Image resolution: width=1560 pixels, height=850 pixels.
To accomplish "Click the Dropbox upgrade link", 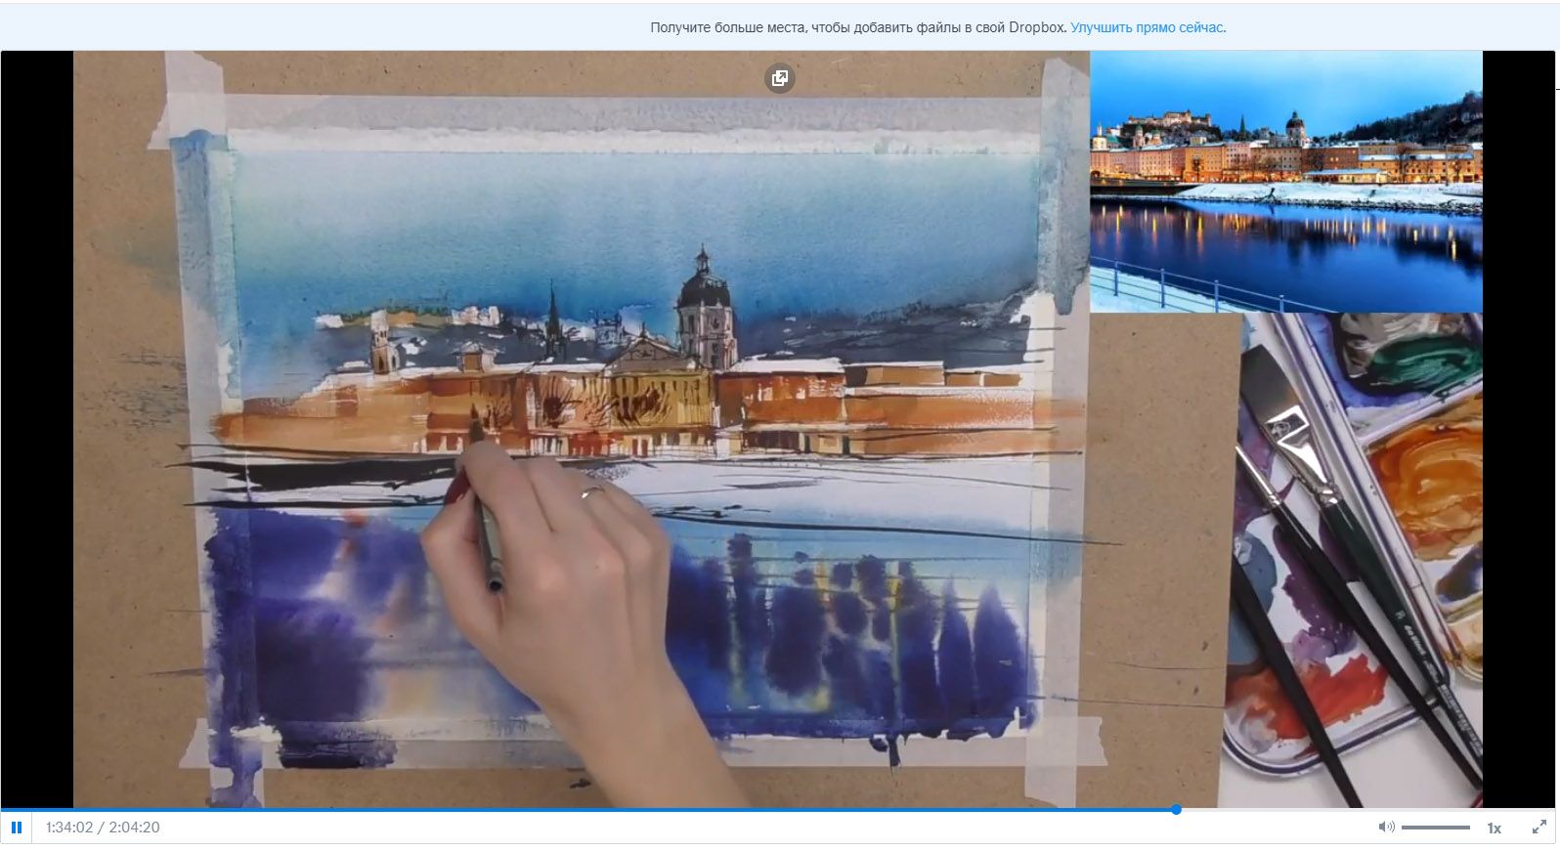I will 1148,27.
